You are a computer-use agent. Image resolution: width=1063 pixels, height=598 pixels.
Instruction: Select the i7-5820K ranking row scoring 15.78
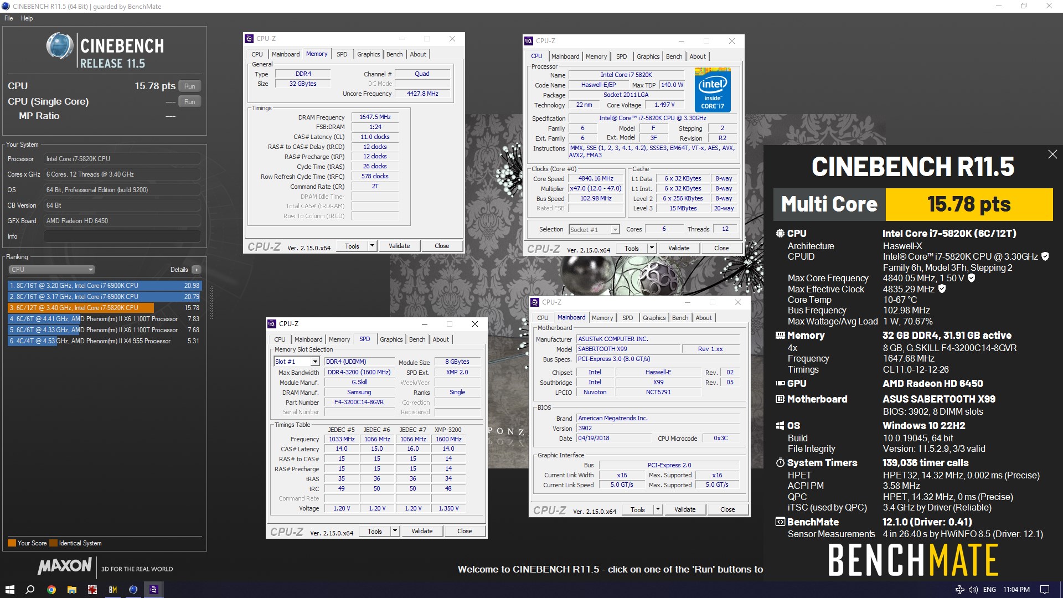[x=105, y=308]
